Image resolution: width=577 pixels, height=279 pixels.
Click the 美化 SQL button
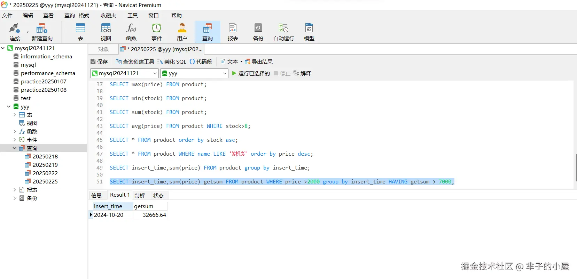[x=172, y=62]
